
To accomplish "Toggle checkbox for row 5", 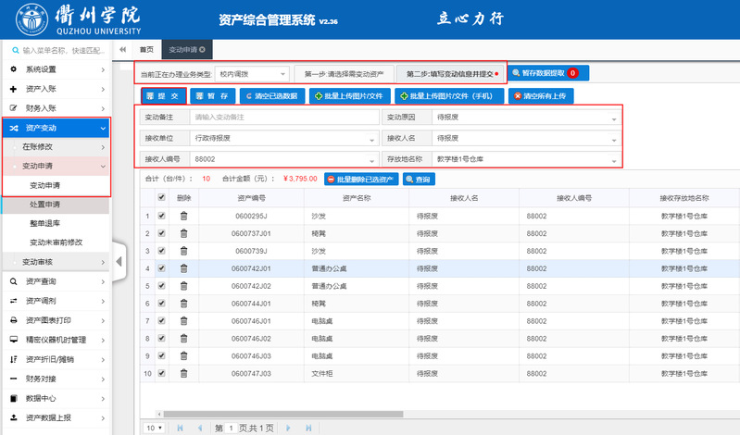I will [161, 285].
